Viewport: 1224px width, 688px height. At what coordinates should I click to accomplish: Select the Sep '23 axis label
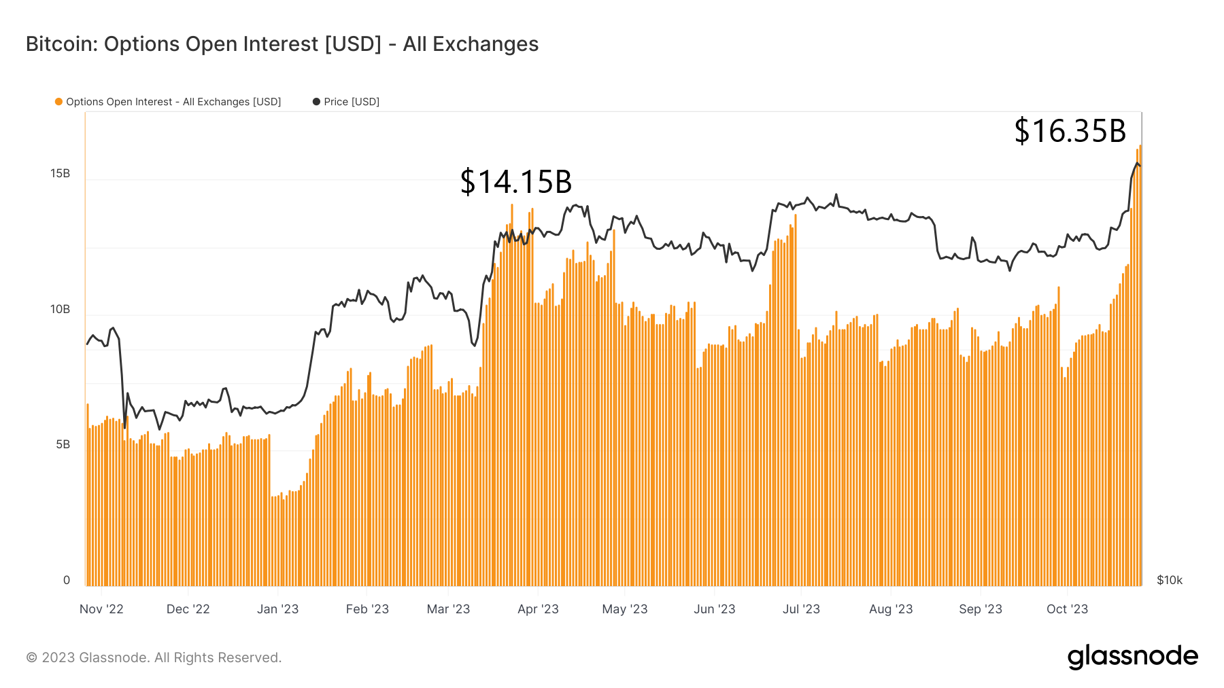981,609
